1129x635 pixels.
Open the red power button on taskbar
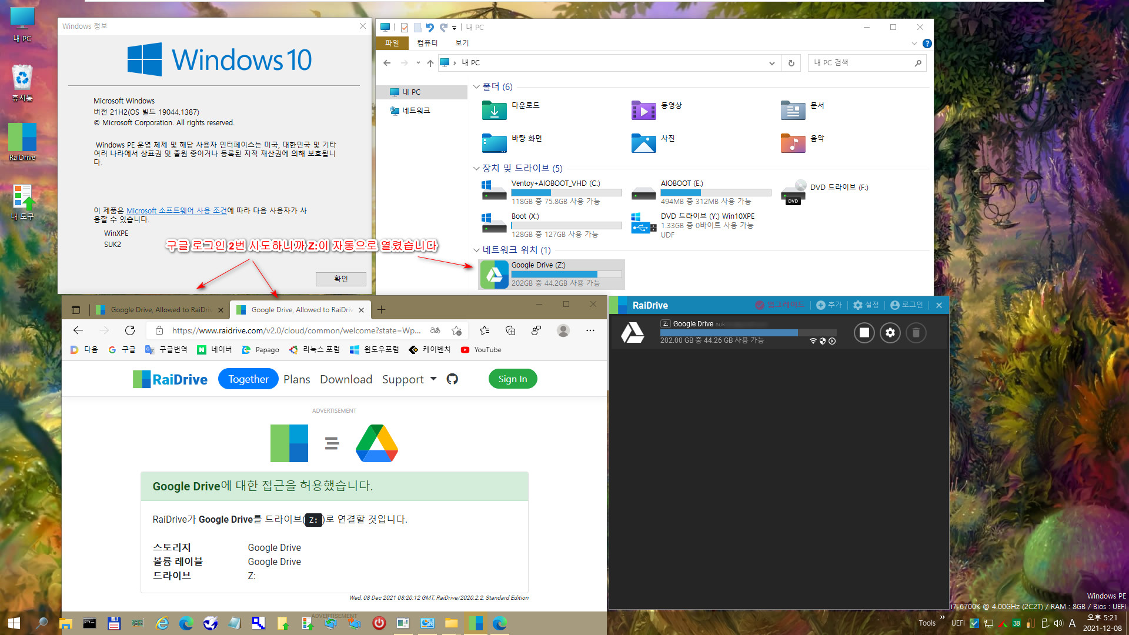coord(379,623)
